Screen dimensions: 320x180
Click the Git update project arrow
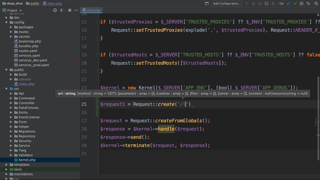click(x=289, y=3)
